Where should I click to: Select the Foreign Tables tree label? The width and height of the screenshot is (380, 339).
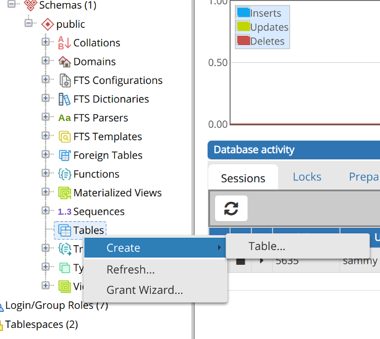tap(108, 155)
